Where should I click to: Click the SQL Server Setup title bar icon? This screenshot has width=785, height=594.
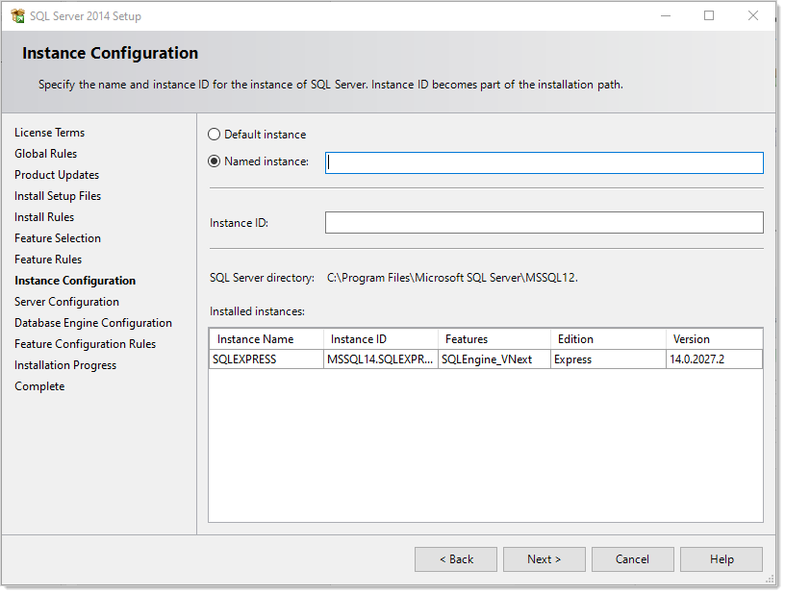coord(17,16)
